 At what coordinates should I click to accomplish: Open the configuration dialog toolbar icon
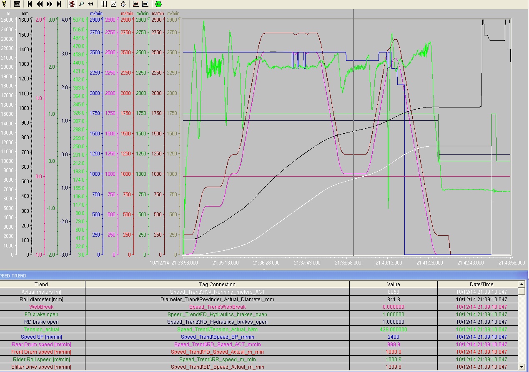click(17, 4)
